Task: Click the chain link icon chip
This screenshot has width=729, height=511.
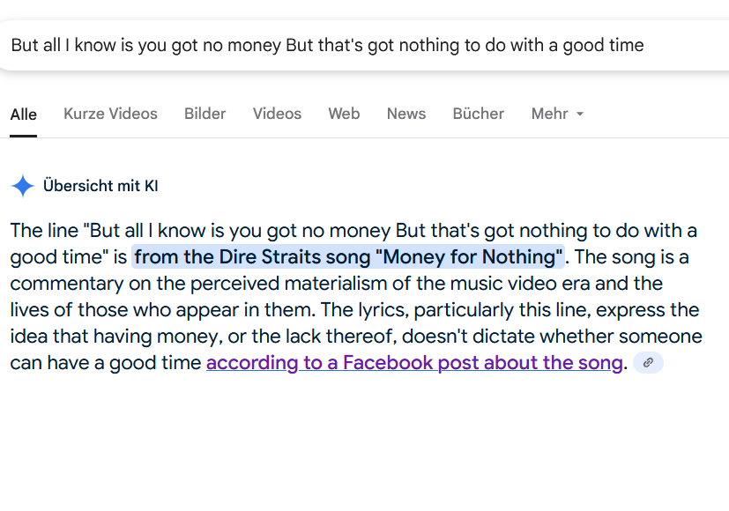Action: [x=648, y=363]
